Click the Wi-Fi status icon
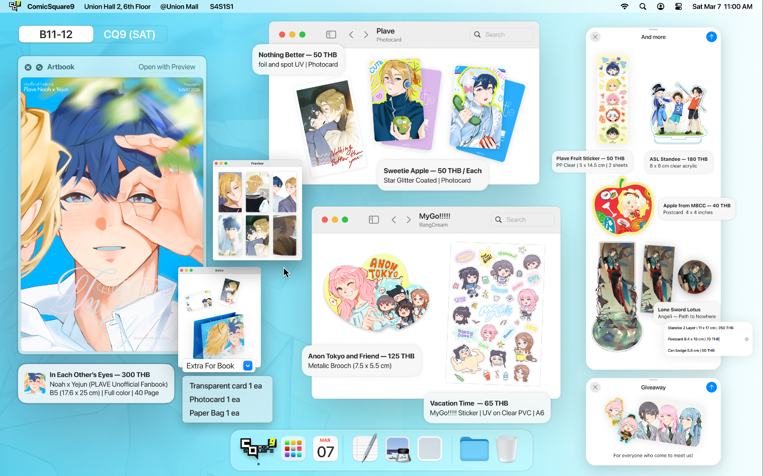 pos(625,6)
